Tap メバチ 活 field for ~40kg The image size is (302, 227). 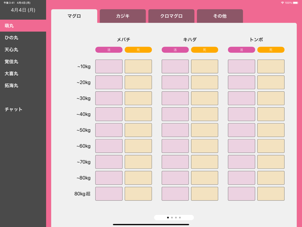(109, 114)
